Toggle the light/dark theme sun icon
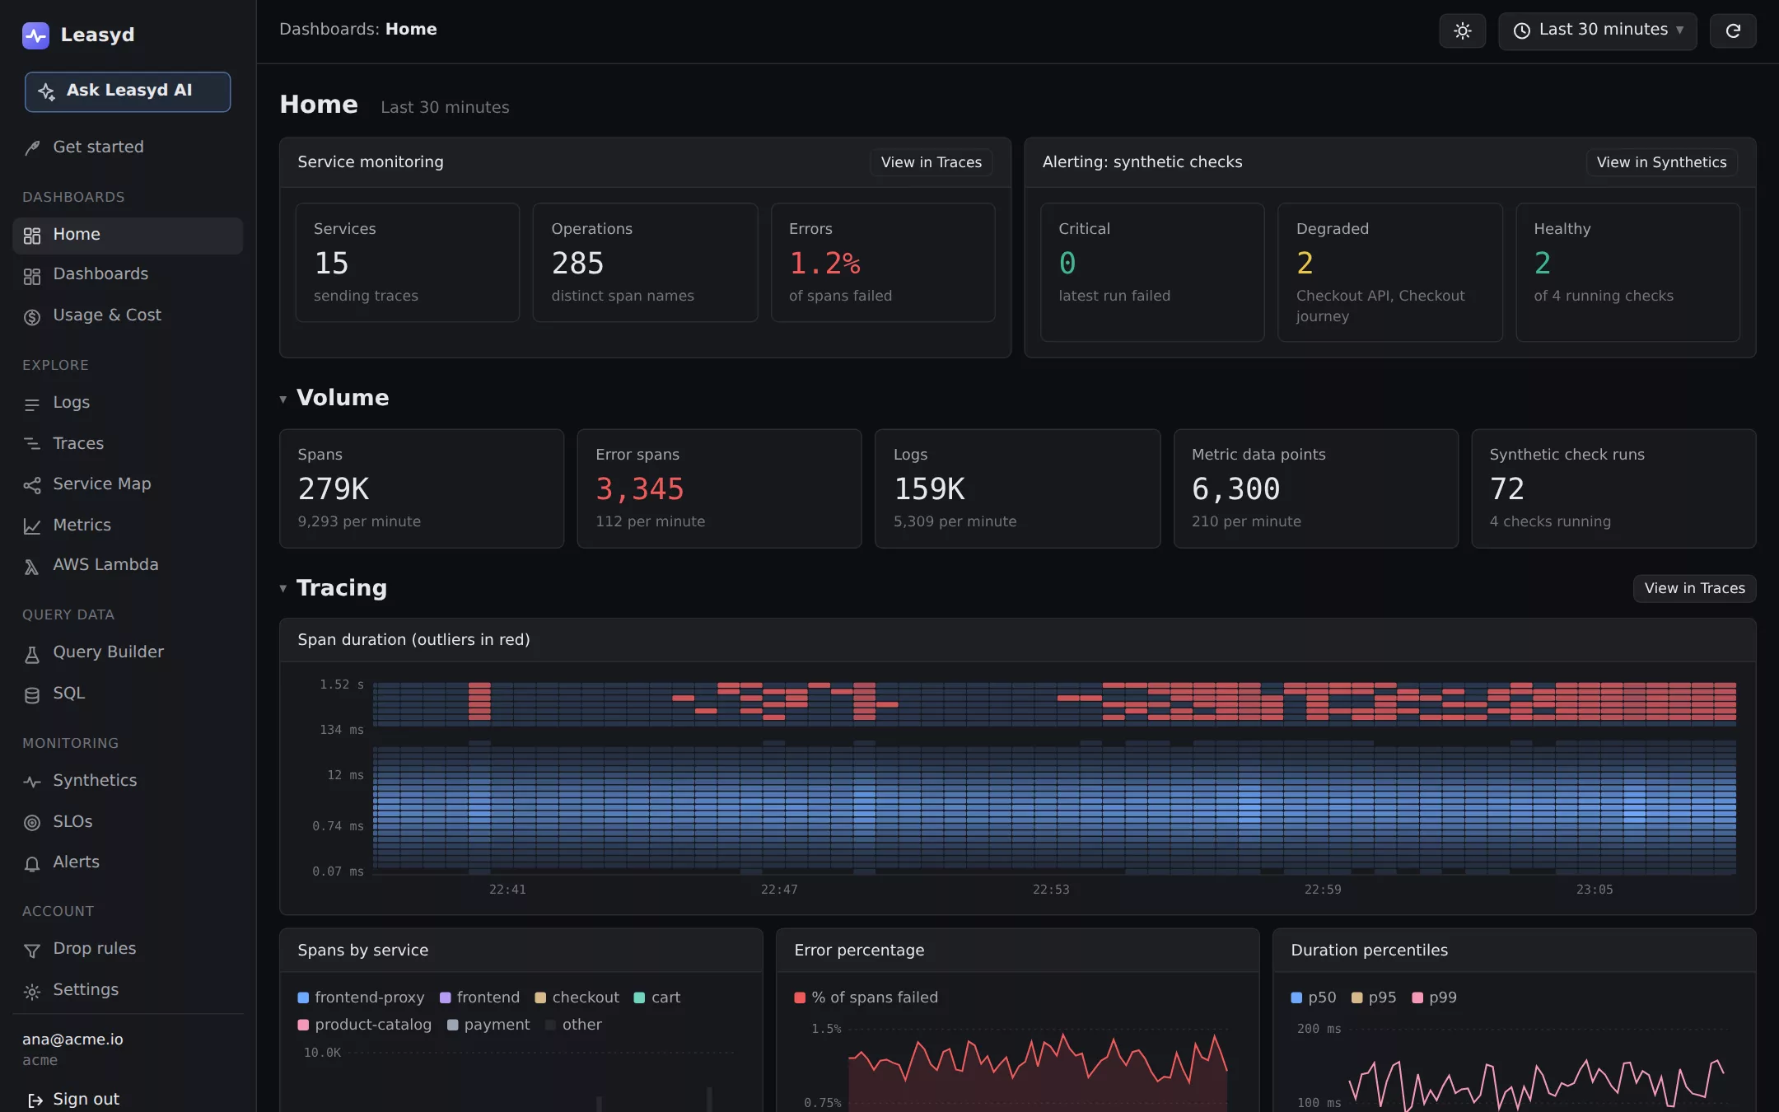This screenshot has height=1112, width=1779. click(x=1462, y=31)
